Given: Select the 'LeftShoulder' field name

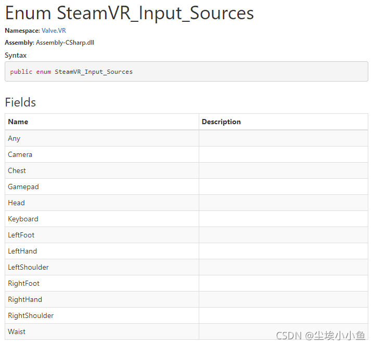Looking at the screenshot, I should [28, 267].
